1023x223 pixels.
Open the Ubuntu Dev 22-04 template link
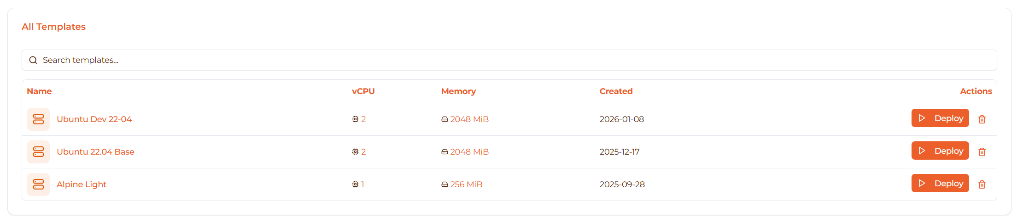pos(94,119)
